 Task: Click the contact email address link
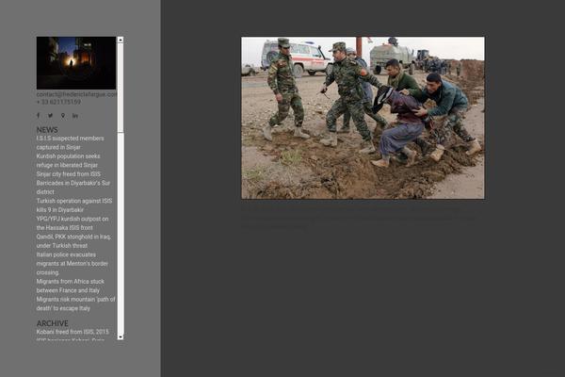click(x=76, y=94)
